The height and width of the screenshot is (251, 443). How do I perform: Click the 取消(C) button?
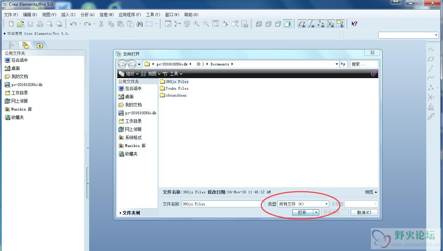364,212
